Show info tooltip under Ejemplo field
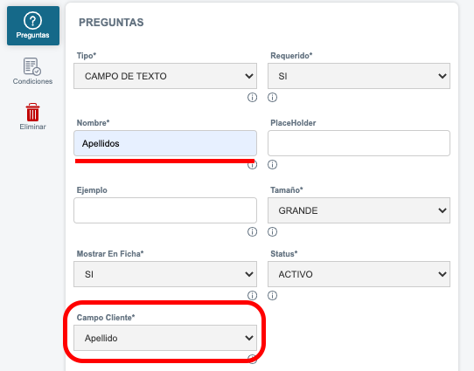This screenshot has height=371, width=474. 252,231
